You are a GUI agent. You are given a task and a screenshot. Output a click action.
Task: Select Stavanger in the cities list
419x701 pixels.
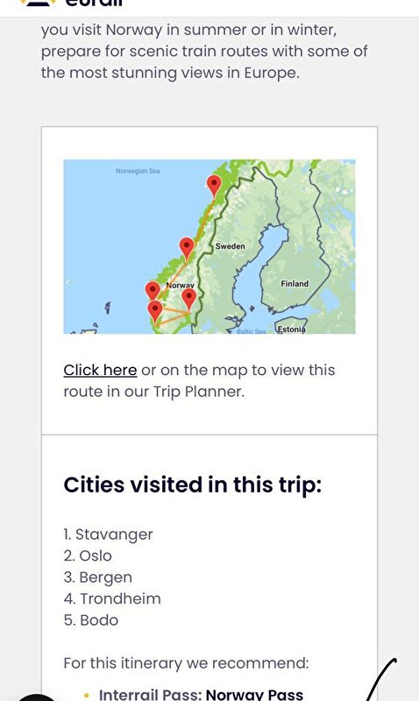[108, 535]
